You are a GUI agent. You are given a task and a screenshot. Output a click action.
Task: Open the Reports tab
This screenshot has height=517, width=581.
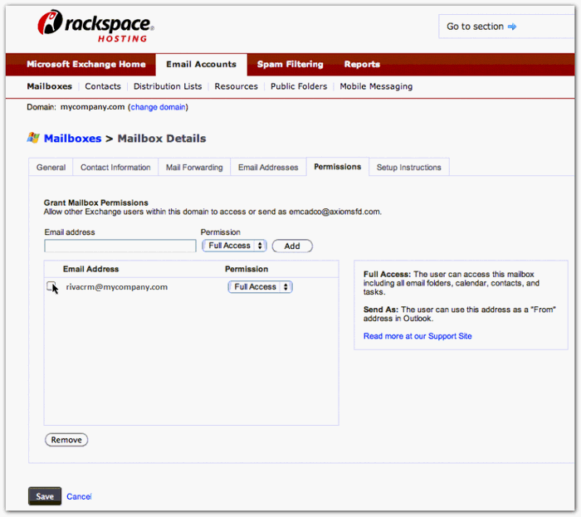(362, 64)
